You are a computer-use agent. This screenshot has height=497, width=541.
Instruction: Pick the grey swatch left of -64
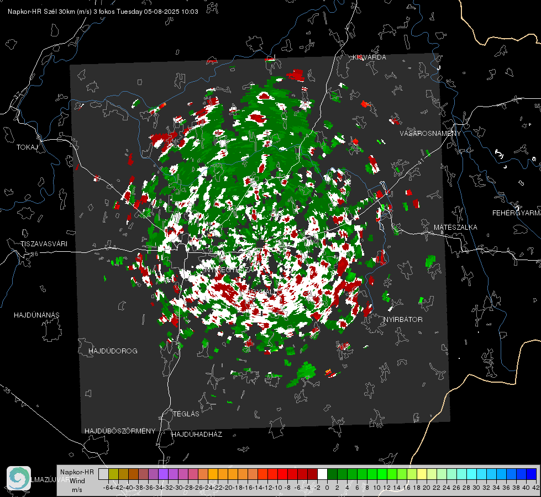tap(103, 474)
